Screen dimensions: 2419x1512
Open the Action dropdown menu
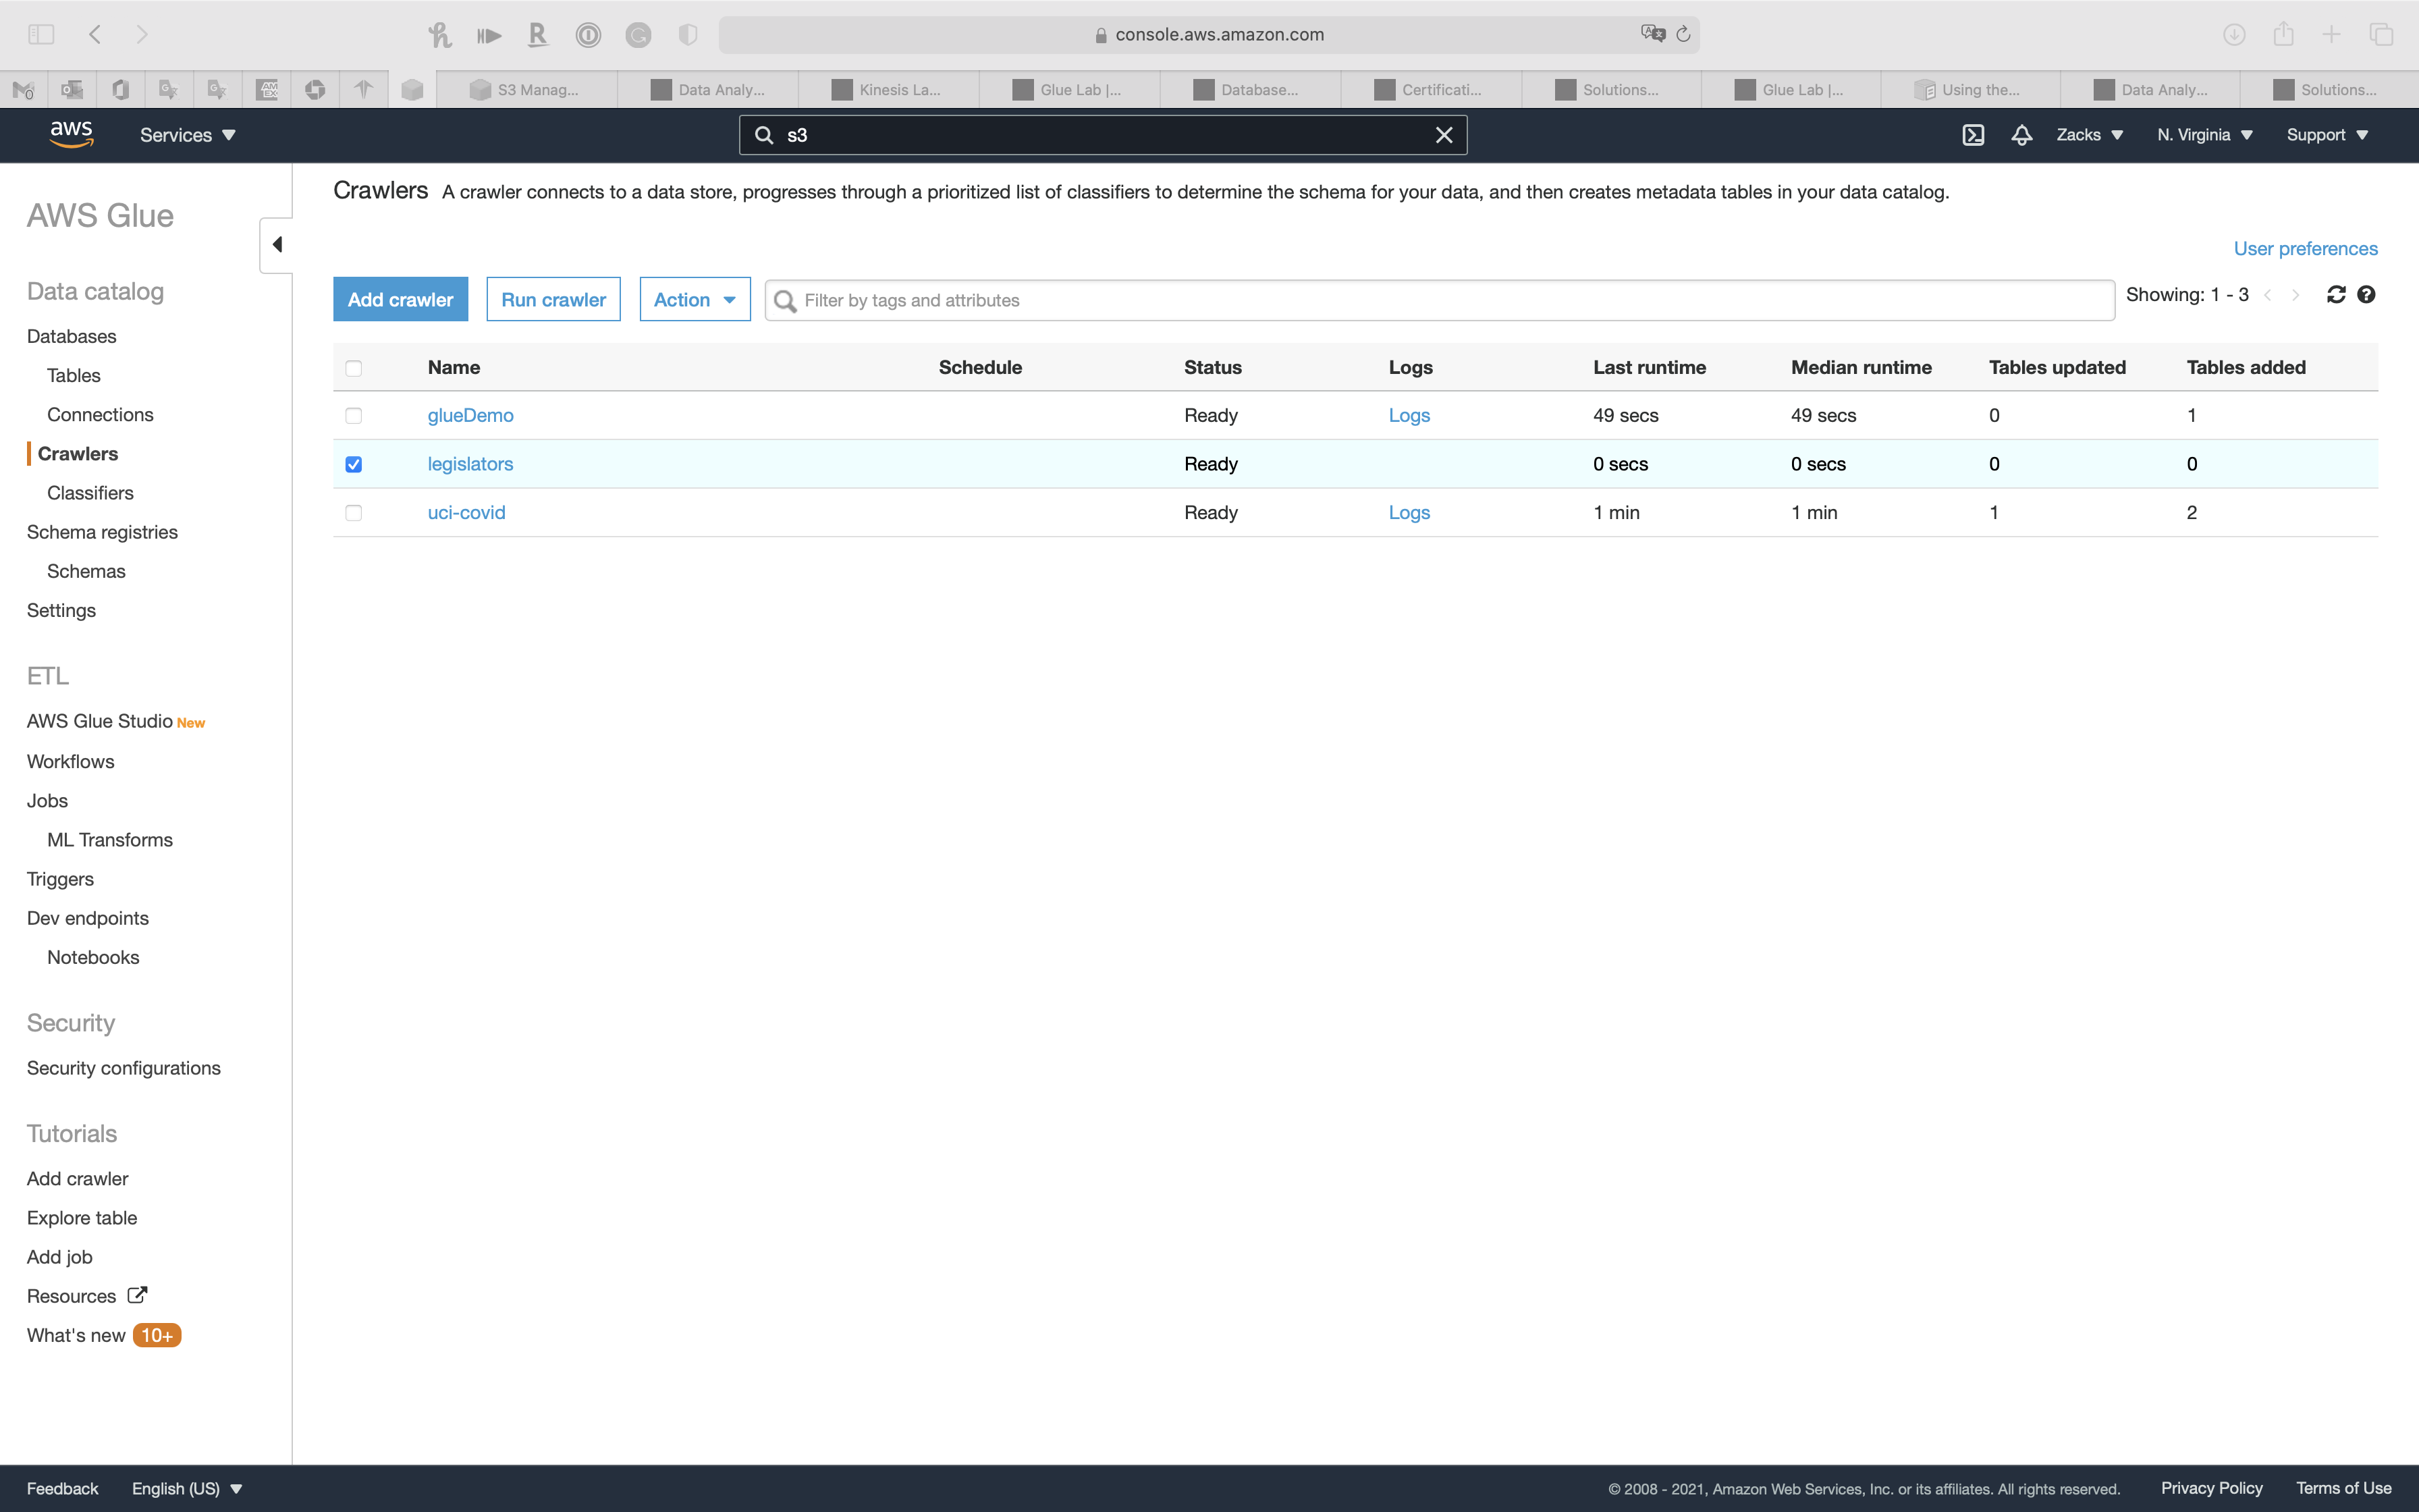click(695, 300)
